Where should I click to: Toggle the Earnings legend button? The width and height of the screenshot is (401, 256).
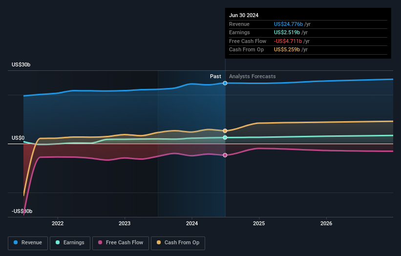pyautogui.click(x=70, y=243)
